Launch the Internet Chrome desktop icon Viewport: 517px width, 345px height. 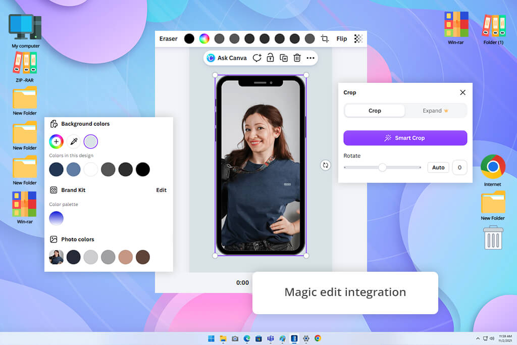click(x=493, y=171)
